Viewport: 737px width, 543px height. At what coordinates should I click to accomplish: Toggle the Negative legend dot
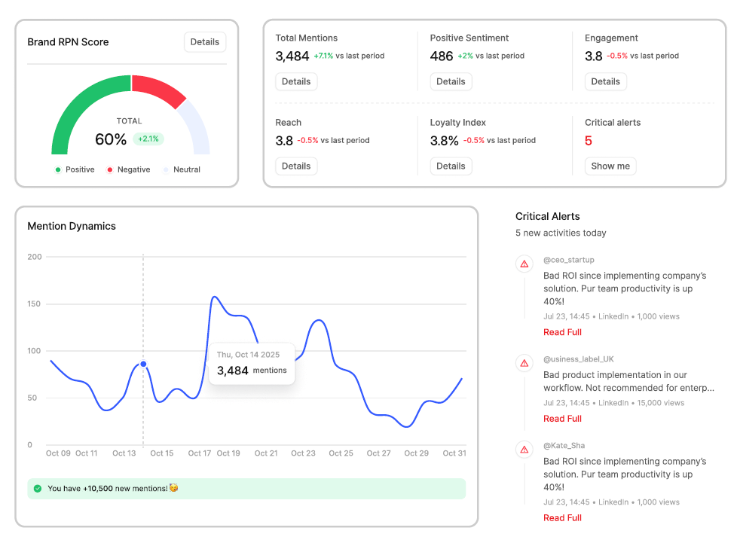tap(109, 169)
